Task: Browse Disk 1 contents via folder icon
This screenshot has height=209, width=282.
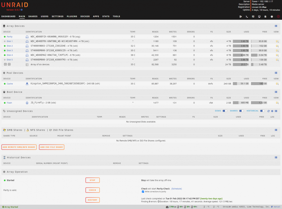Action: pos(277,41)
